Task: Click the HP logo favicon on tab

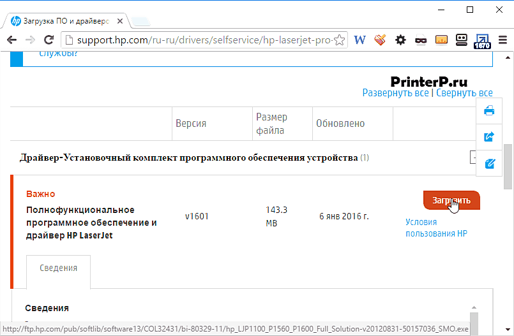Action: [15, 21]
